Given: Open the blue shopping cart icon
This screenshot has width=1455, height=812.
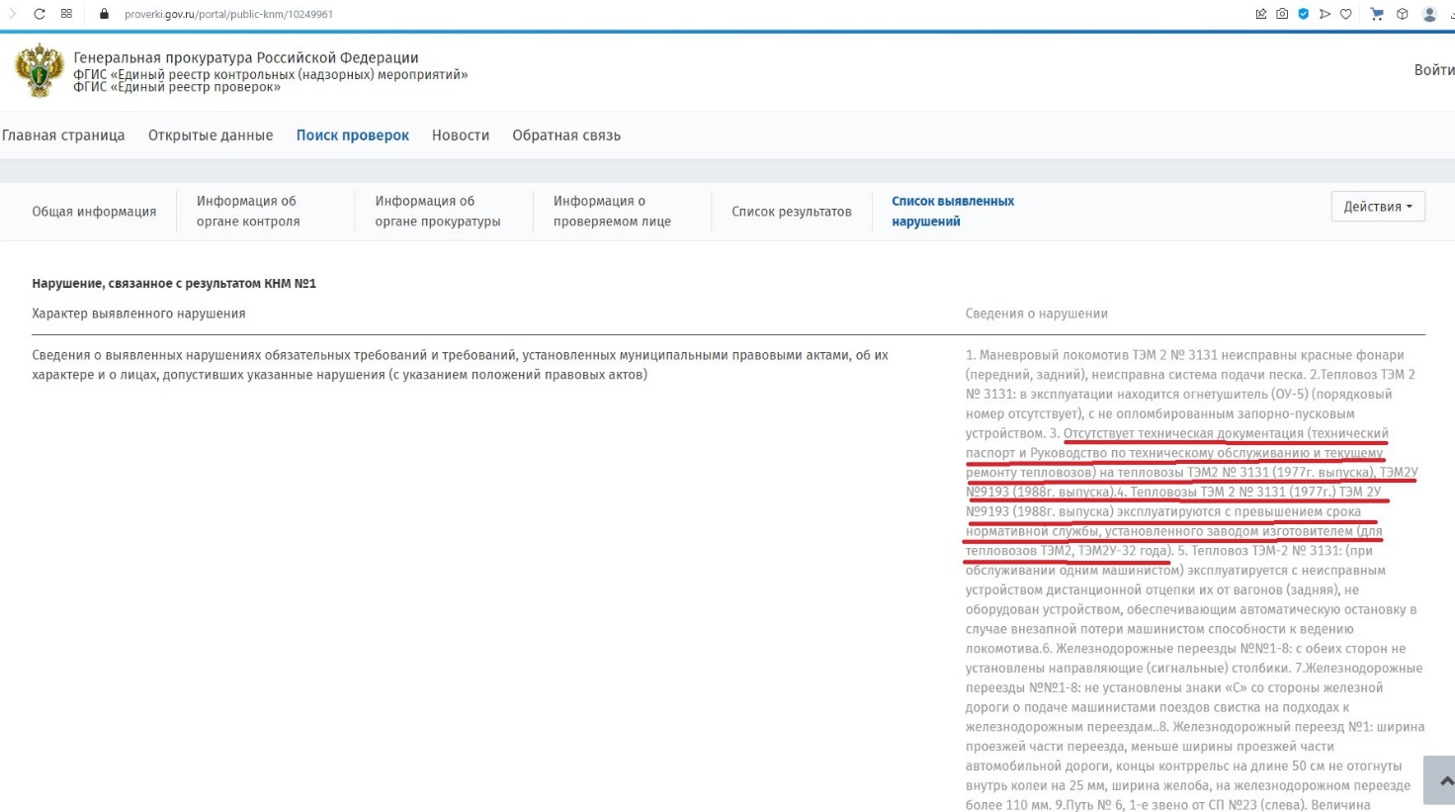Looking at the screenshot, I should pos(1377,14).
